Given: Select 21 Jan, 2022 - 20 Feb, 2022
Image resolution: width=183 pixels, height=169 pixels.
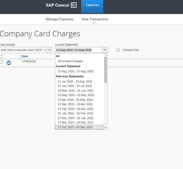Looking at the screenshot, I should (x=75, y=113).
